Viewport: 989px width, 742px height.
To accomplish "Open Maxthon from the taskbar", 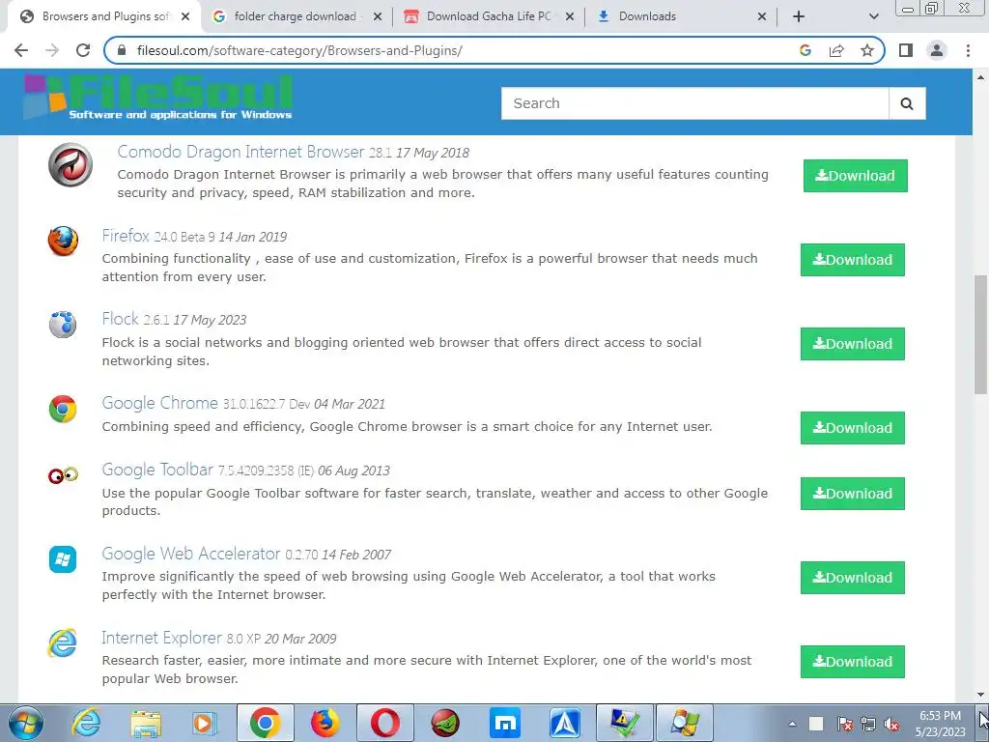I will coord(505,723).
